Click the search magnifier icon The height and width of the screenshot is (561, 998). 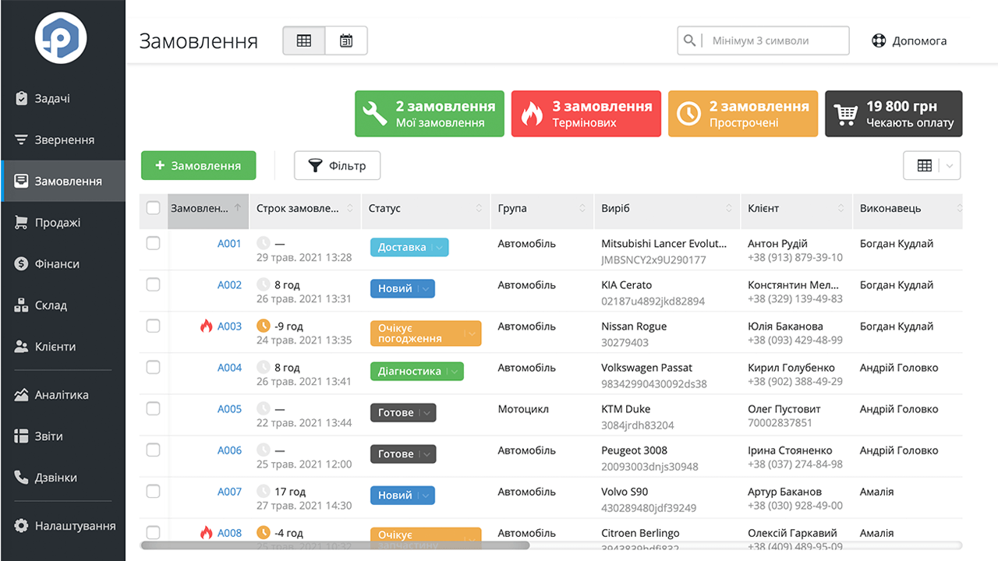[689, 41]
